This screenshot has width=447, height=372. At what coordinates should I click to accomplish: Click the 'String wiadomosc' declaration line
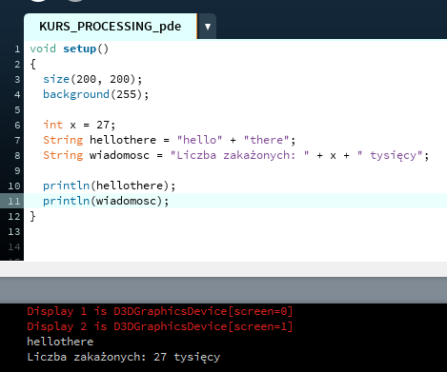tap(236, 155)
